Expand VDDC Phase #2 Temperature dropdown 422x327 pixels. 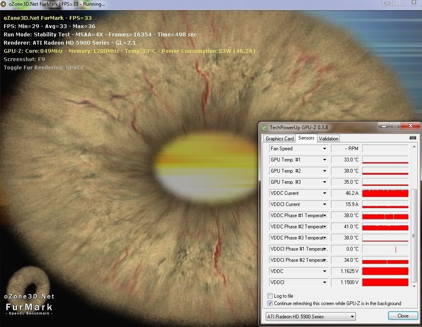tap(324, 227)
